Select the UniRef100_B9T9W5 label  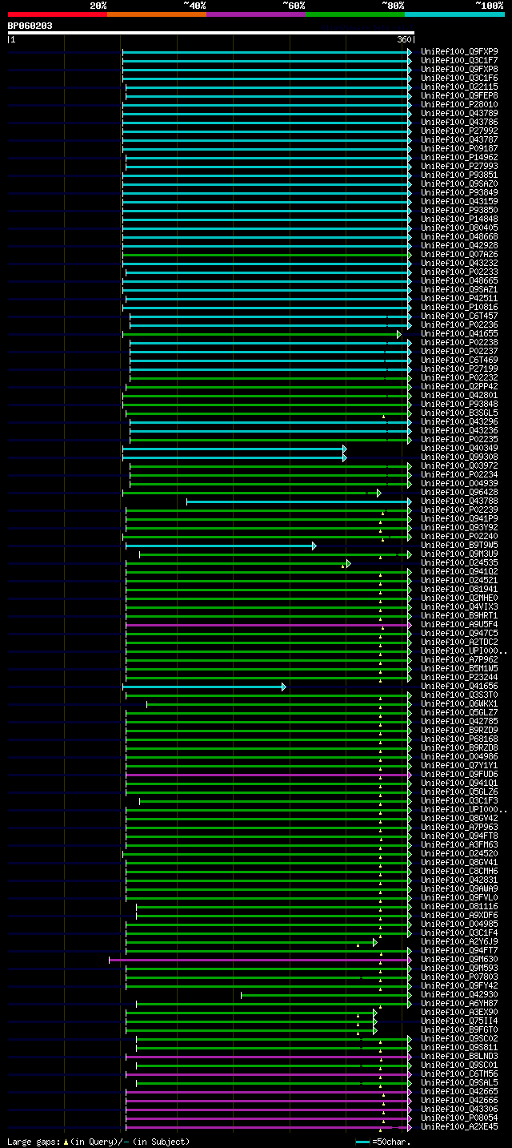pos(460,545)
